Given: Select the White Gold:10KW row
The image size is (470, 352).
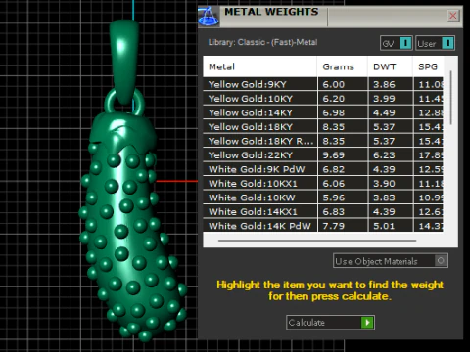Looking at the screenshot, I should coord(323,198).
